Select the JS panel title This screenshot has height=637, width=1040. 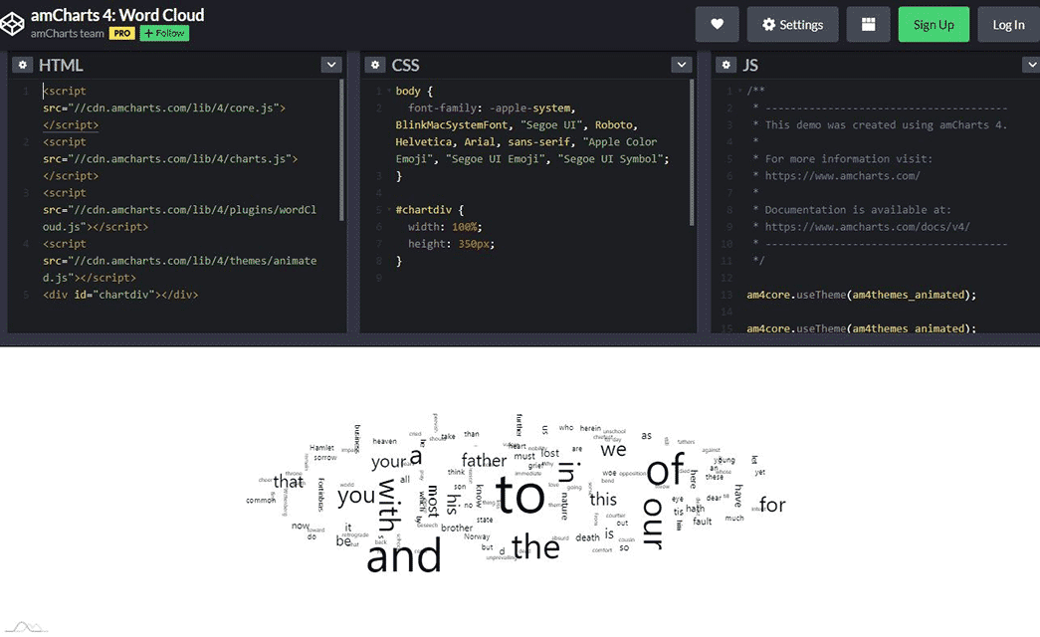point(750,65)
